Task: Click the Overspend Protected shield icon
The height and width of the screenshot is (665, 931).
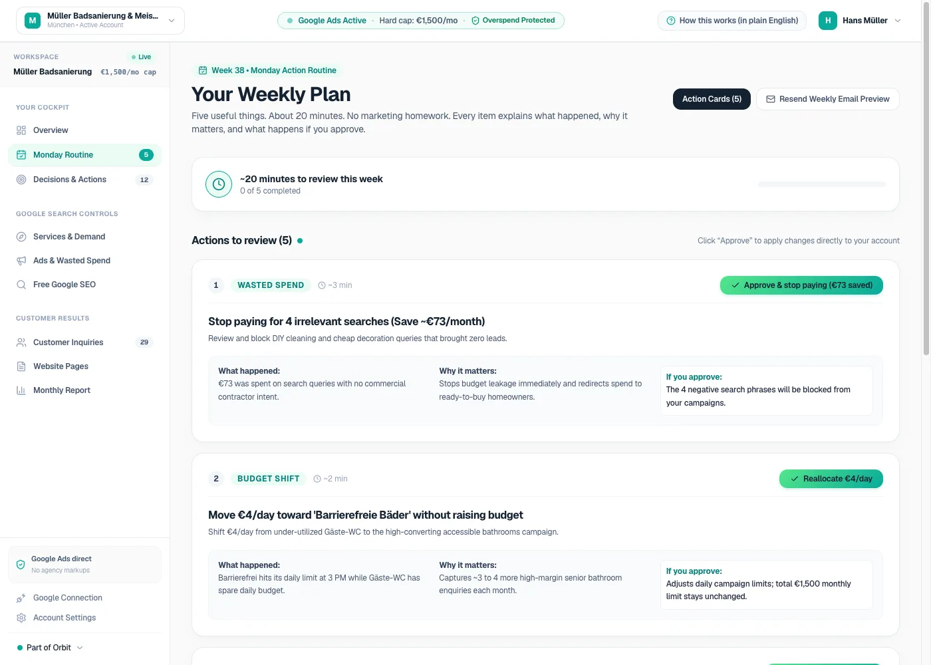Action: coord(475,21)
